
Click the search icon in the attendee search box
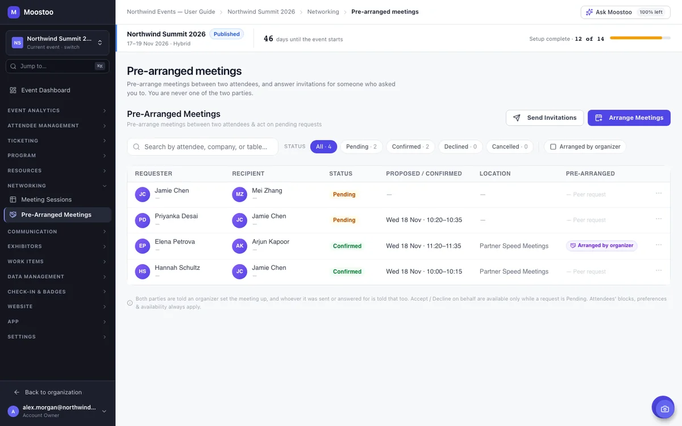[136, 147]
